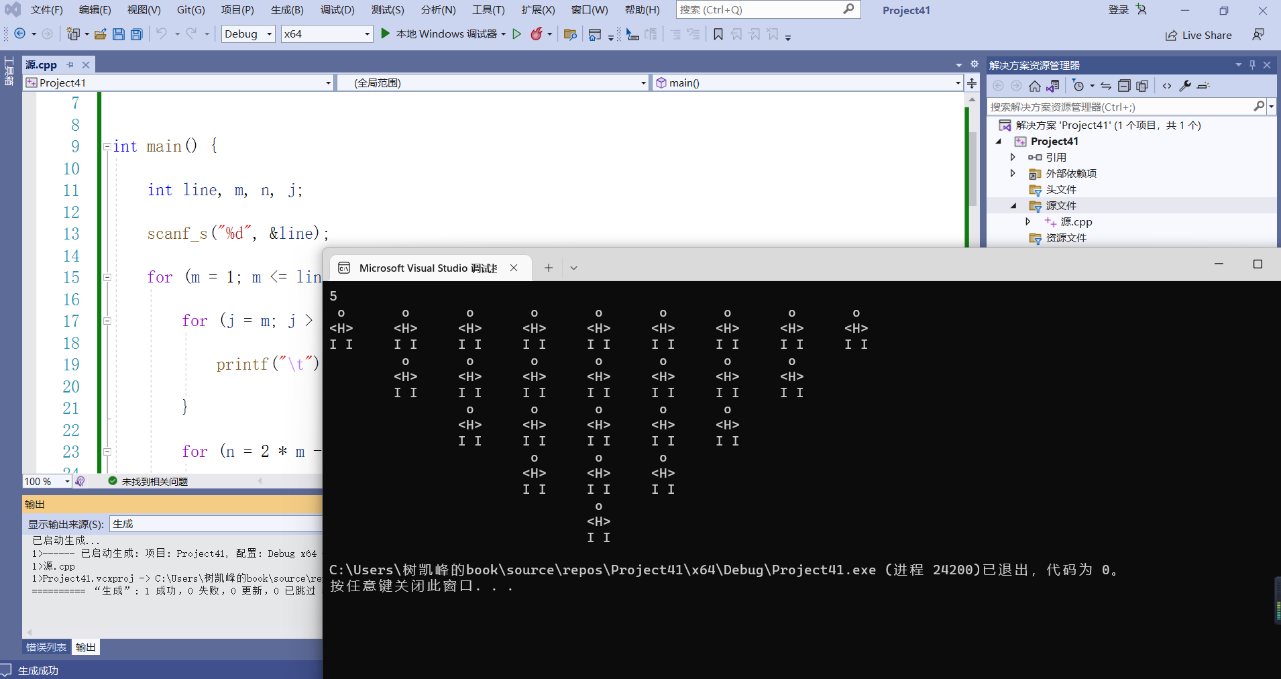Image resolution: width=1281 pixels, height=679 pixels.
Task: Open Live Share feedback person icon
Action: click(1258, 35)
